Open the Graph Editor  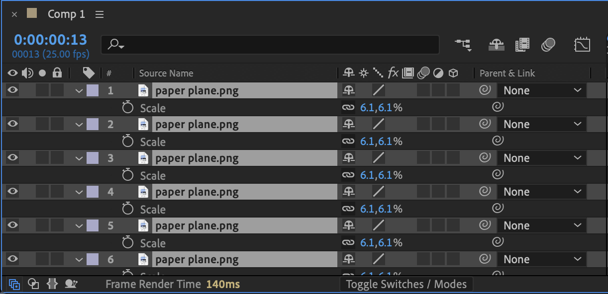click(582, 45)
